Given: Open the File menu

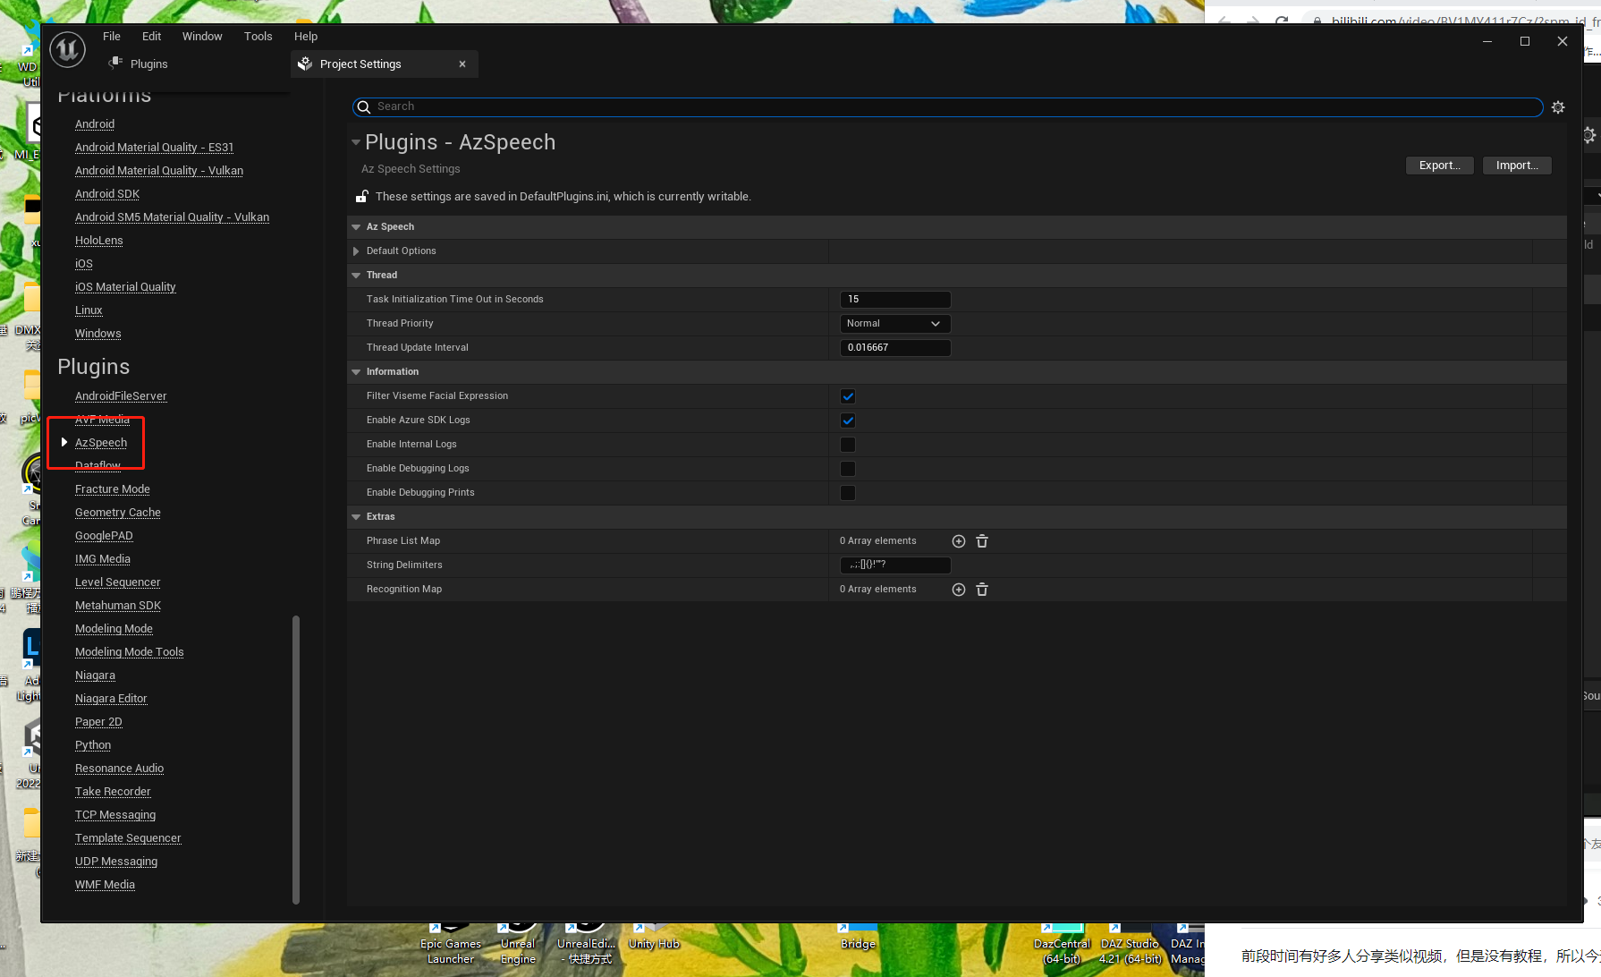Looking at the screenshot, I should [112, 37].
